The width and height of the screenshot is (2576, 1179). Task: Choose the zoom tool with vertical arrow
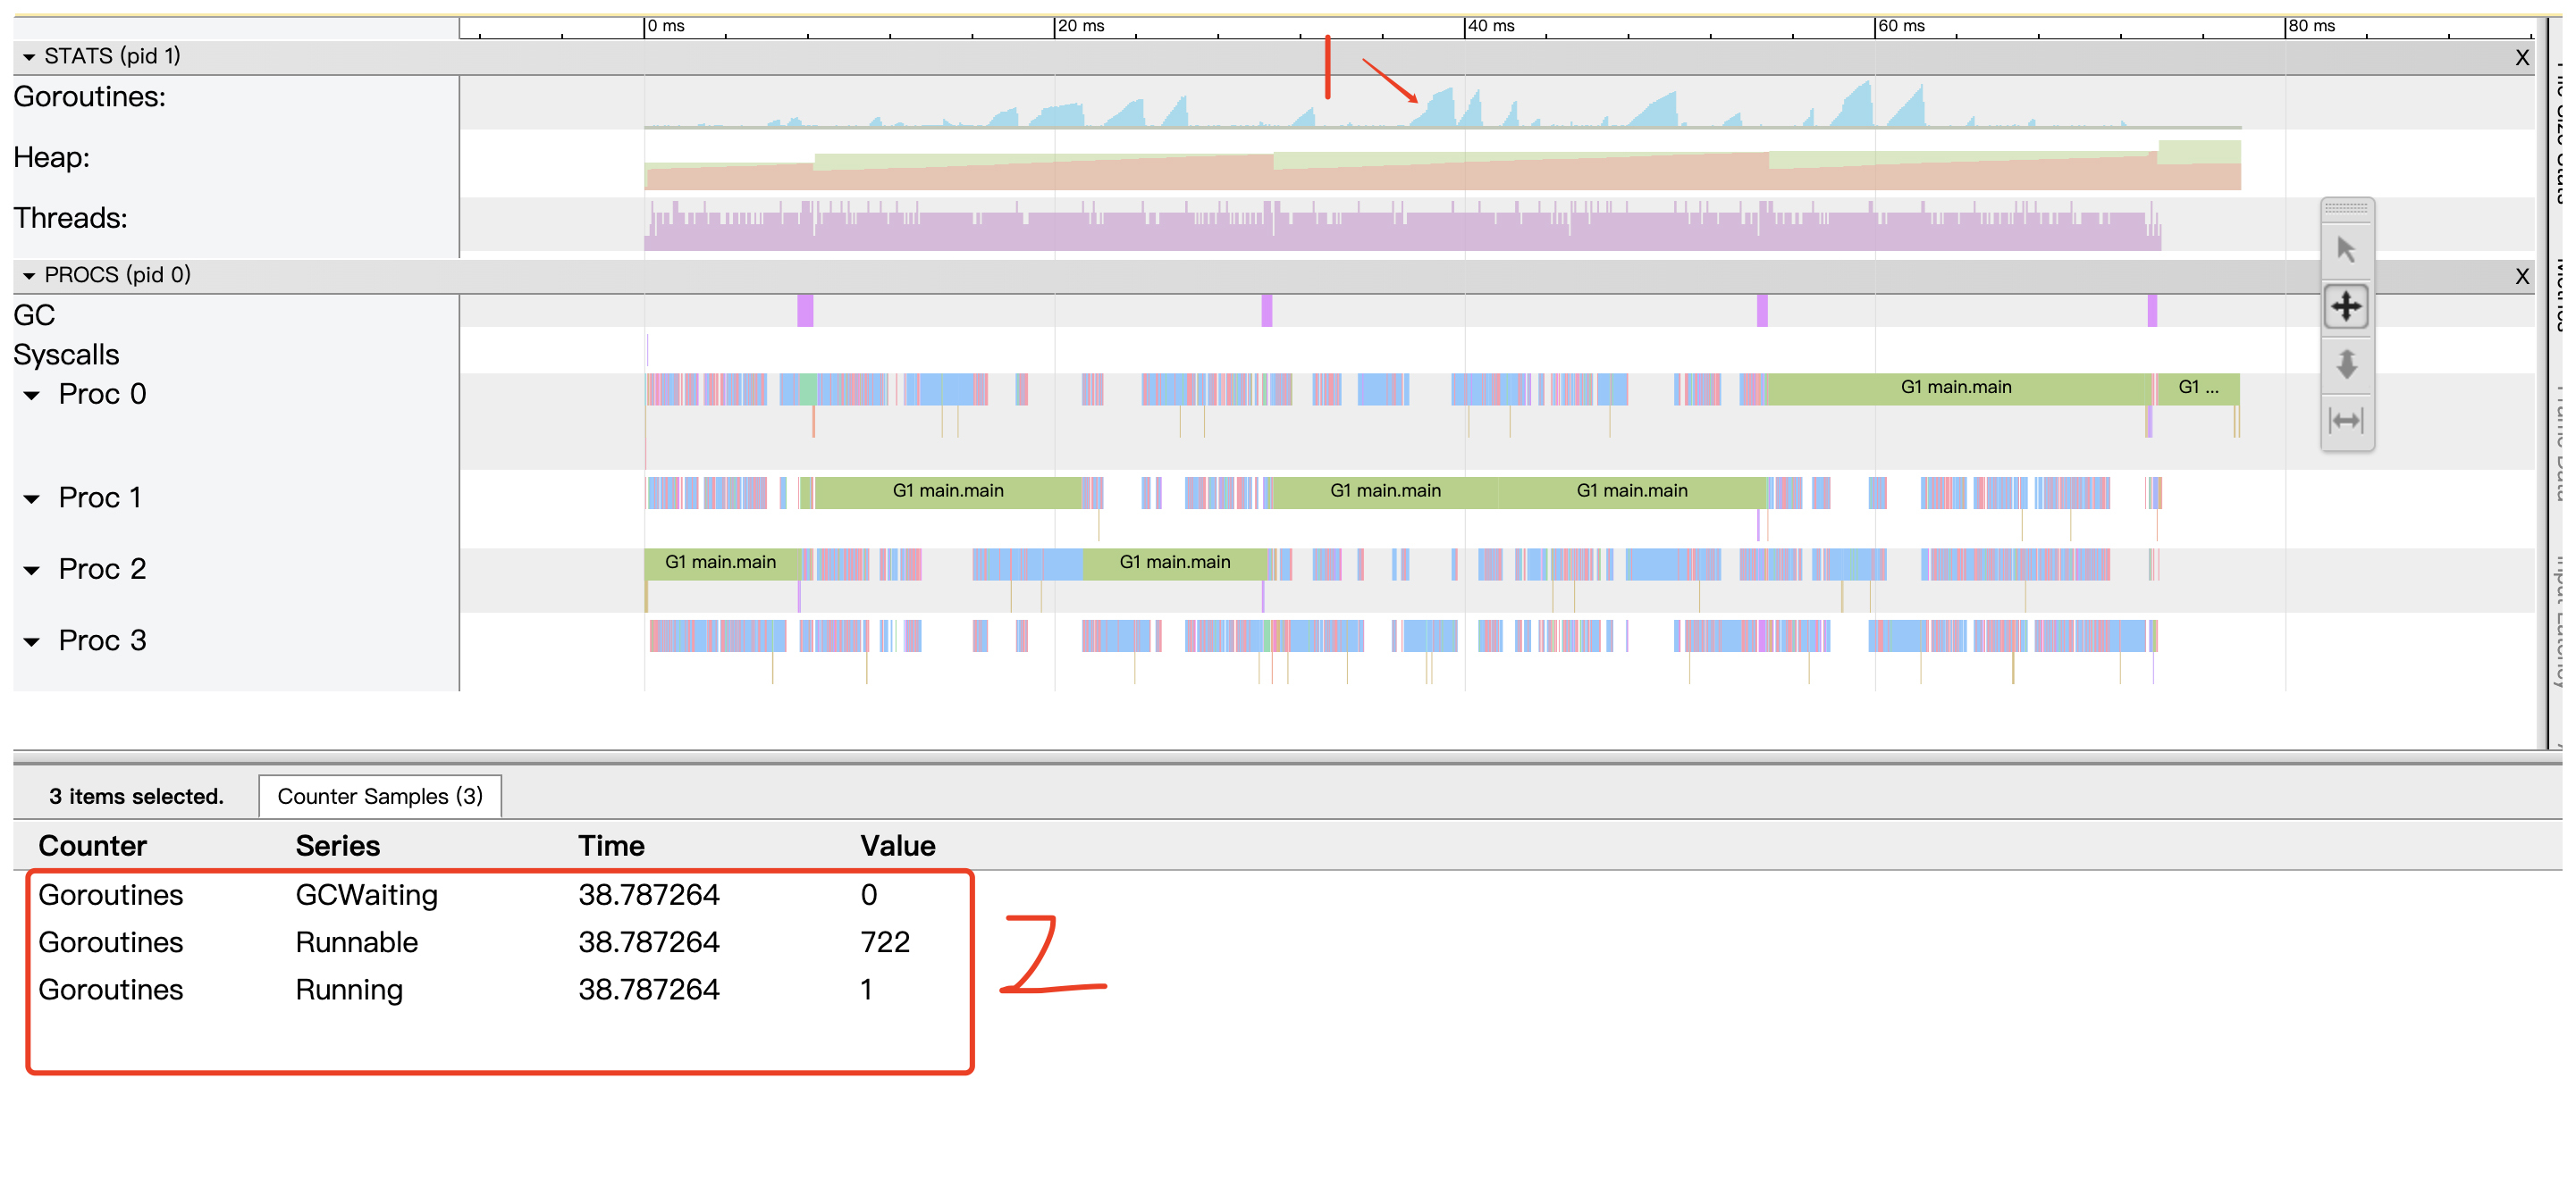click(x=2345, y=364)
